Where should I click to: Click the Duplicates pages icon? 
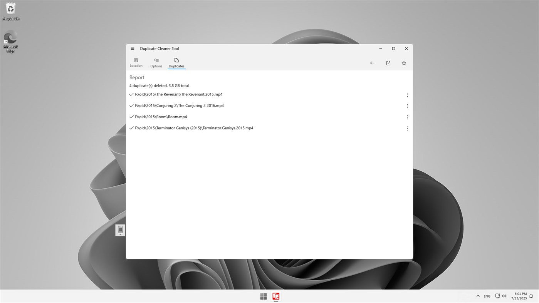pos(176,60)
